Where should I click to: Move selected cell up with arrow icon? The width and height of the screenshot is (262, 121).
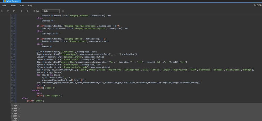(x=21, y=11)
